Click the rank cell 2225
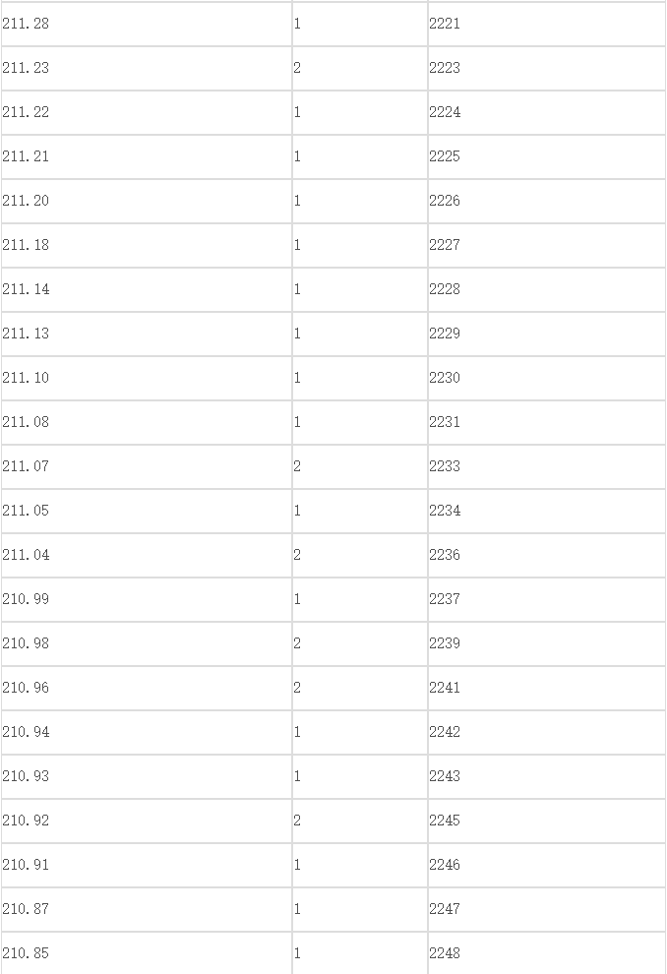The width and height of the screenshot is (667, 974). [x=547, y=156]
